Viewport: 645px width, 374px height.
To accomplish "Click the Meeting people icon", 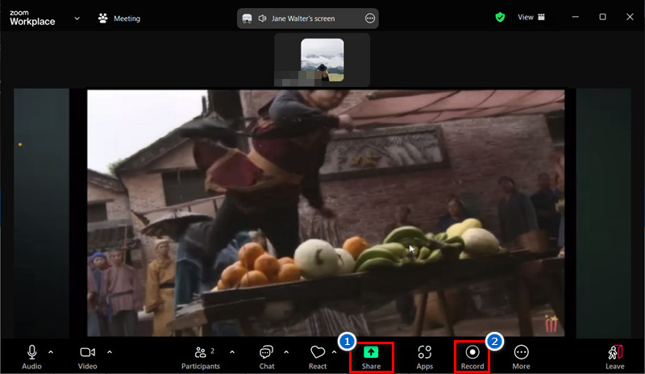I will (x=103, y=18).
